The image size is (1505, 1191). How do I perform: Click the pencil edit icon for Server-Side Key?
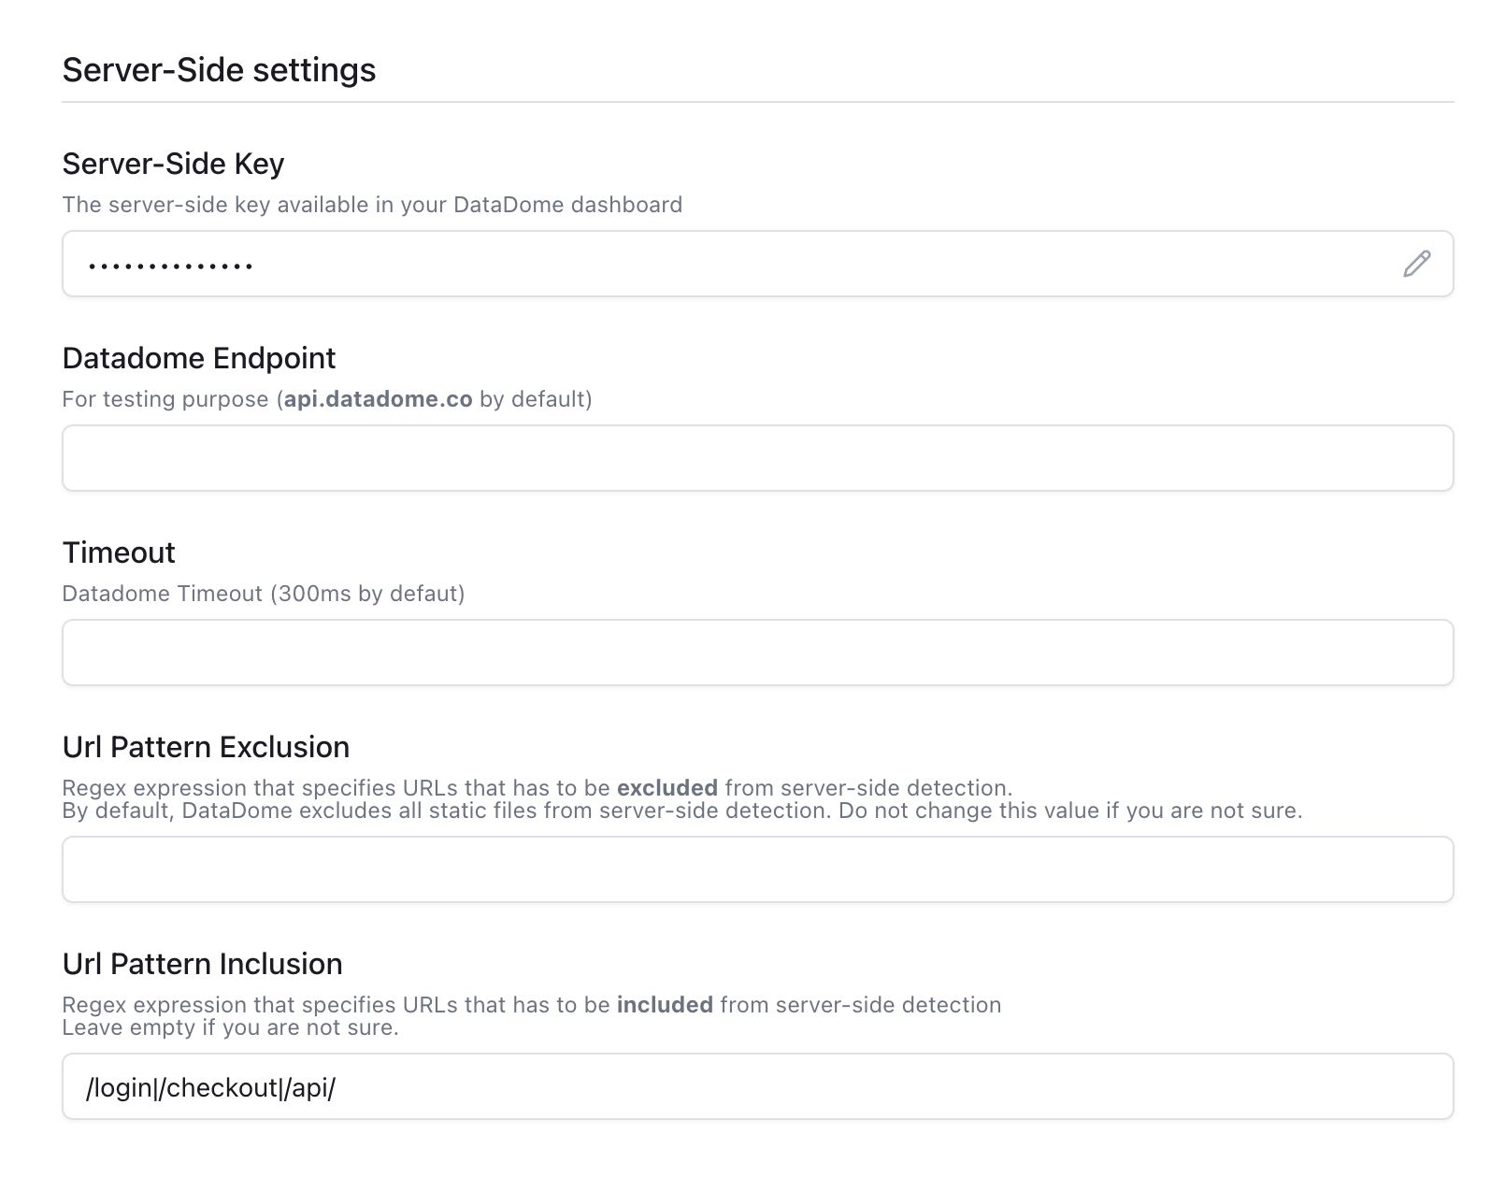(x=1417, y=264)
